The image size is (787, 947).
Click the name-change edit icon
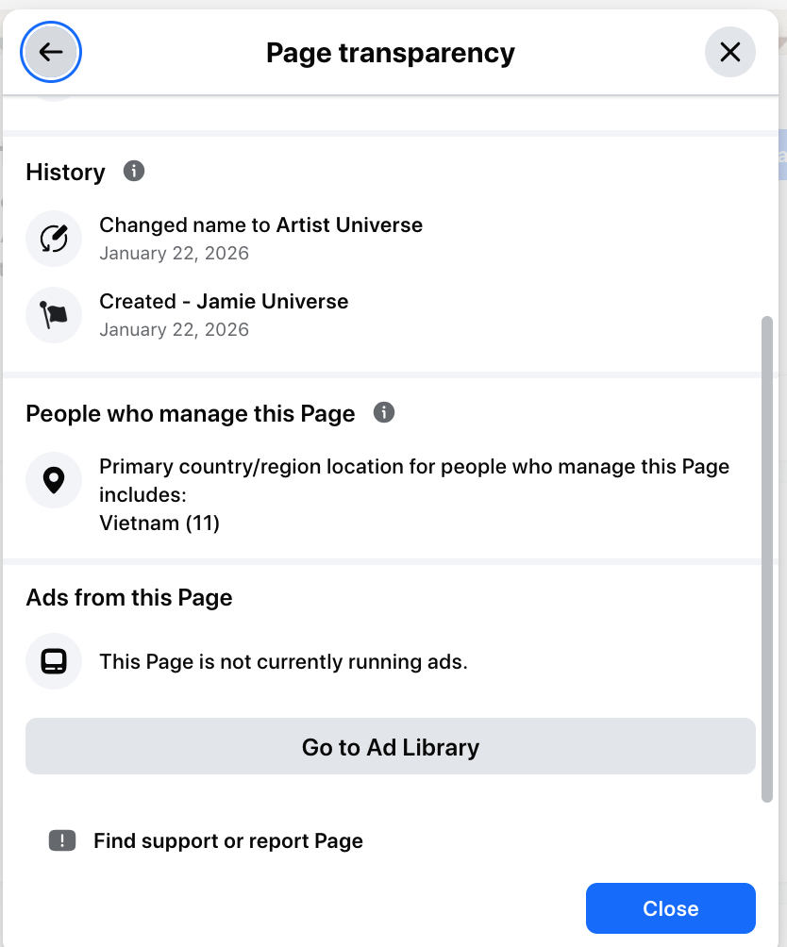click(54, 239)
